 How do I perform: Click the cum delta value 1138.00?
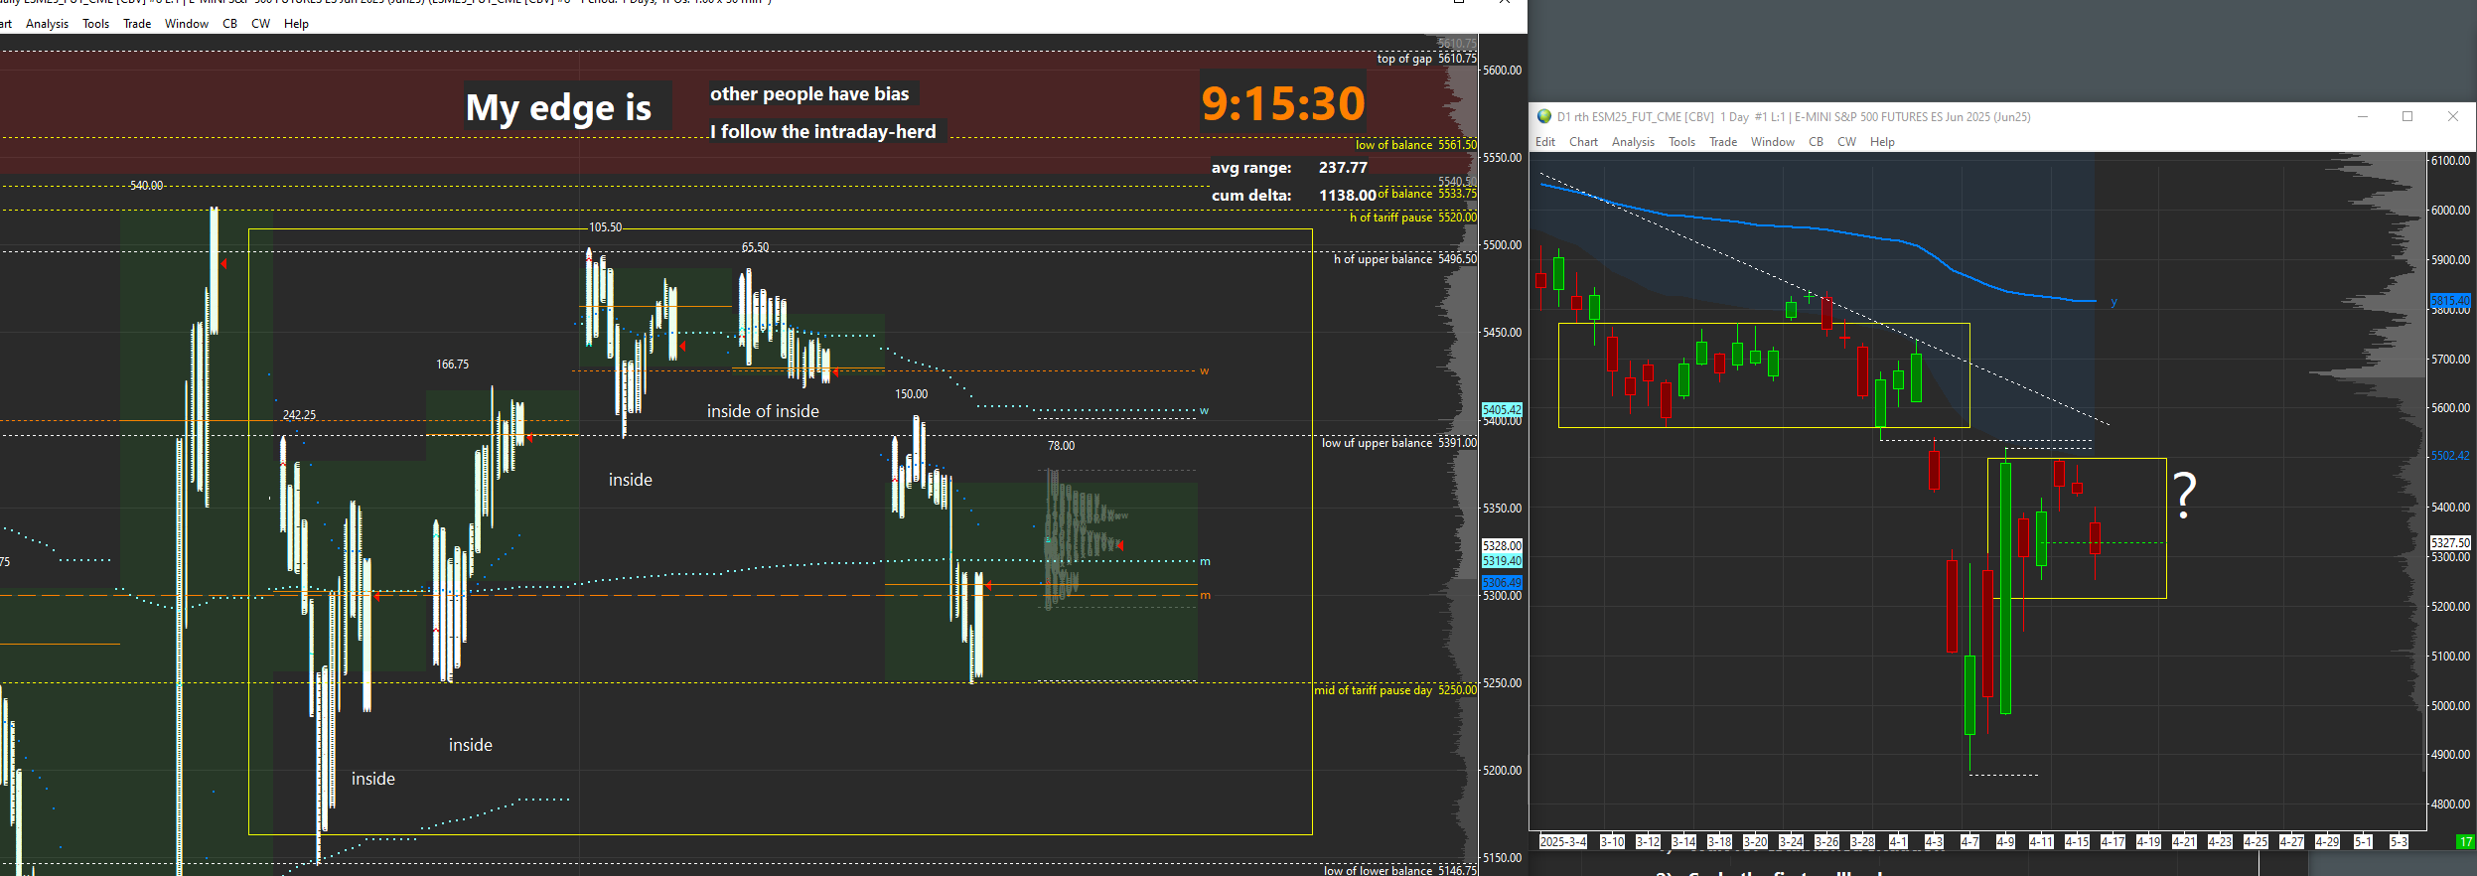1347,196
